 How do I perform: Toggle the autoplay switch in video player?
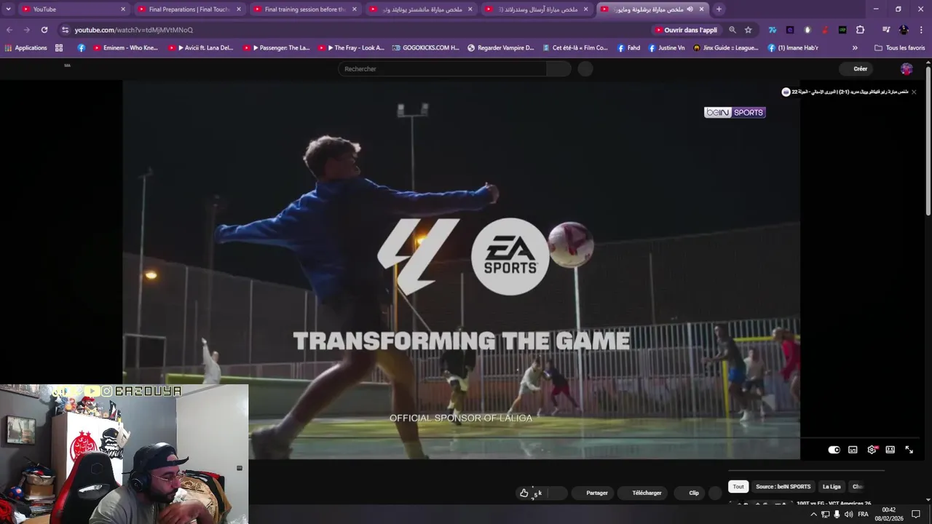(x=834, y=450)
